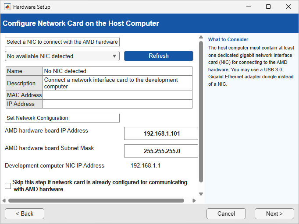
Task: Click the MATLAB logo icon in title bar
Action: 7,7
